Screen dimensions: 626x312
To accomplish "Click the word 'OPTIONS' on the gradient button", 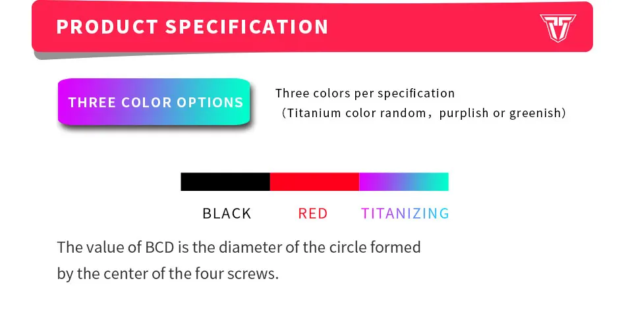I will tap(210, 103).
